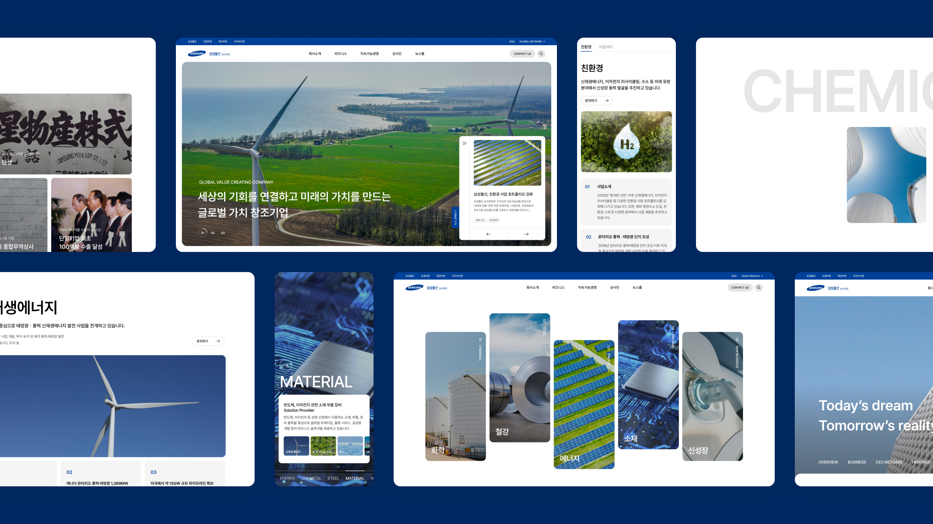This screenshot has height=524, width=933.
Task: Open 회사소개 menu in hero page navigation
Action: click(x=315, y=54)
